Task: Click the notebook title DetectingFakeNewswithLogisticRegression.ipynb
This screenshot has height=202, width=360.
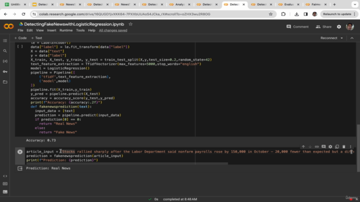Action: click(x=74, y=24)
